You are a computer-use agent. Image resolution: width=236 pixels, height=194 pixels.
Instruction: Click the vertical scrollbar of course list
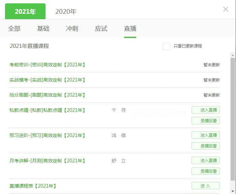pyautogui.click(x=233, y=118)
